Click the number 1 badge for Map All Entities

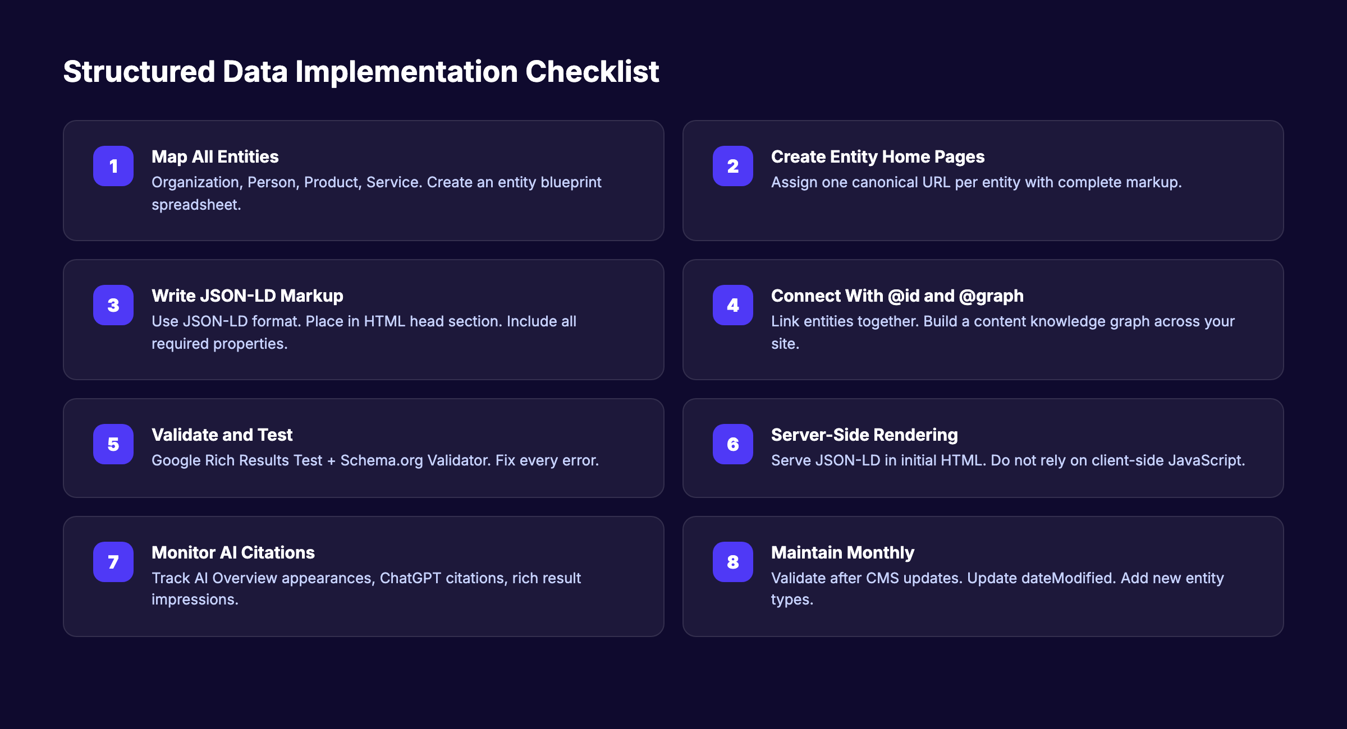(x=113, y=166)
